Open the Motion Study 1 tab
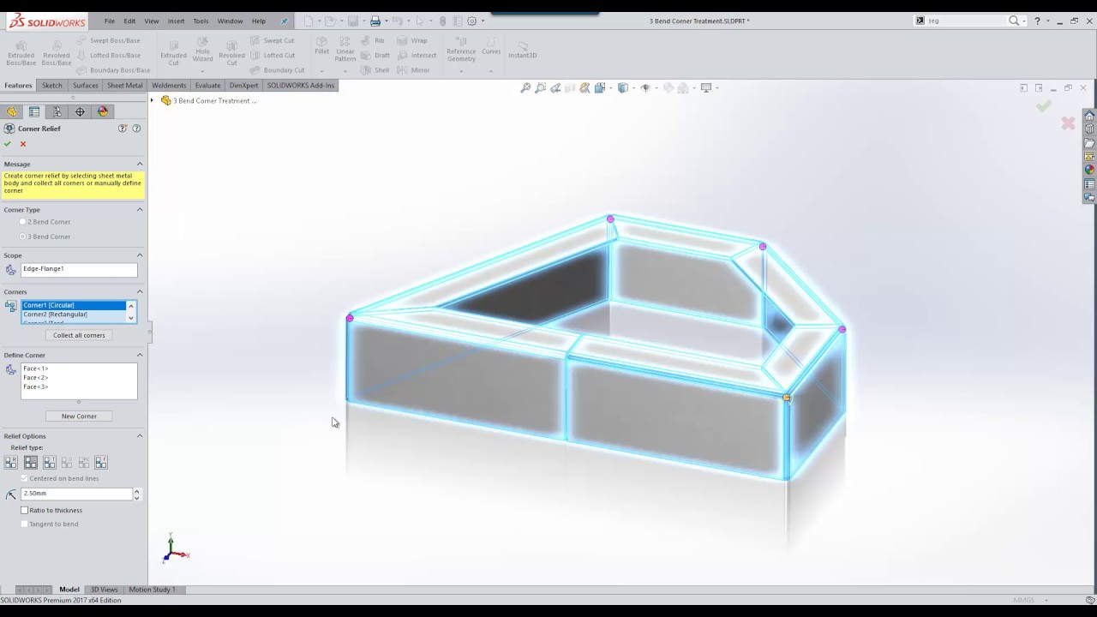This screenshot has width=1097, height=617. coord(152,590)
